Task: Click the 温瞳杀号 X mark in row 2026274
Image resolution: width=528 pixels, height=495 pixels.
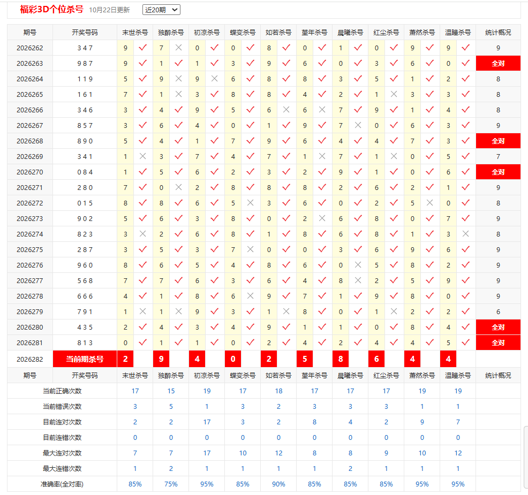Action: click(466, 233)
